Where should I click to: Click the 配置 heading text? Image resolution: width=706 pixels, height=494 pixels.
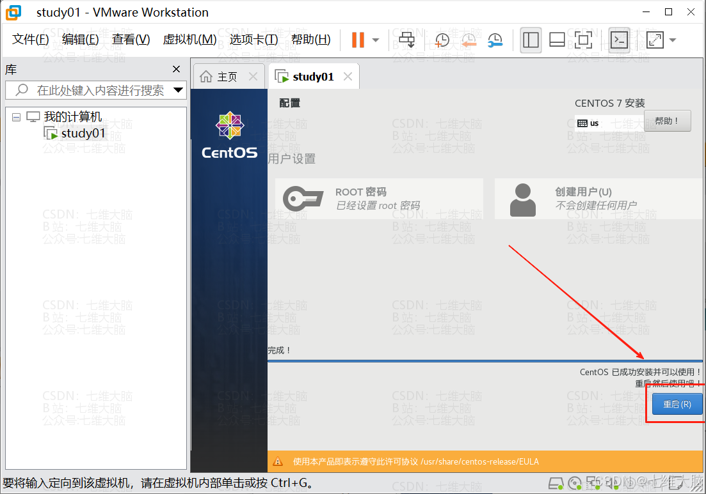coord(289,103)
